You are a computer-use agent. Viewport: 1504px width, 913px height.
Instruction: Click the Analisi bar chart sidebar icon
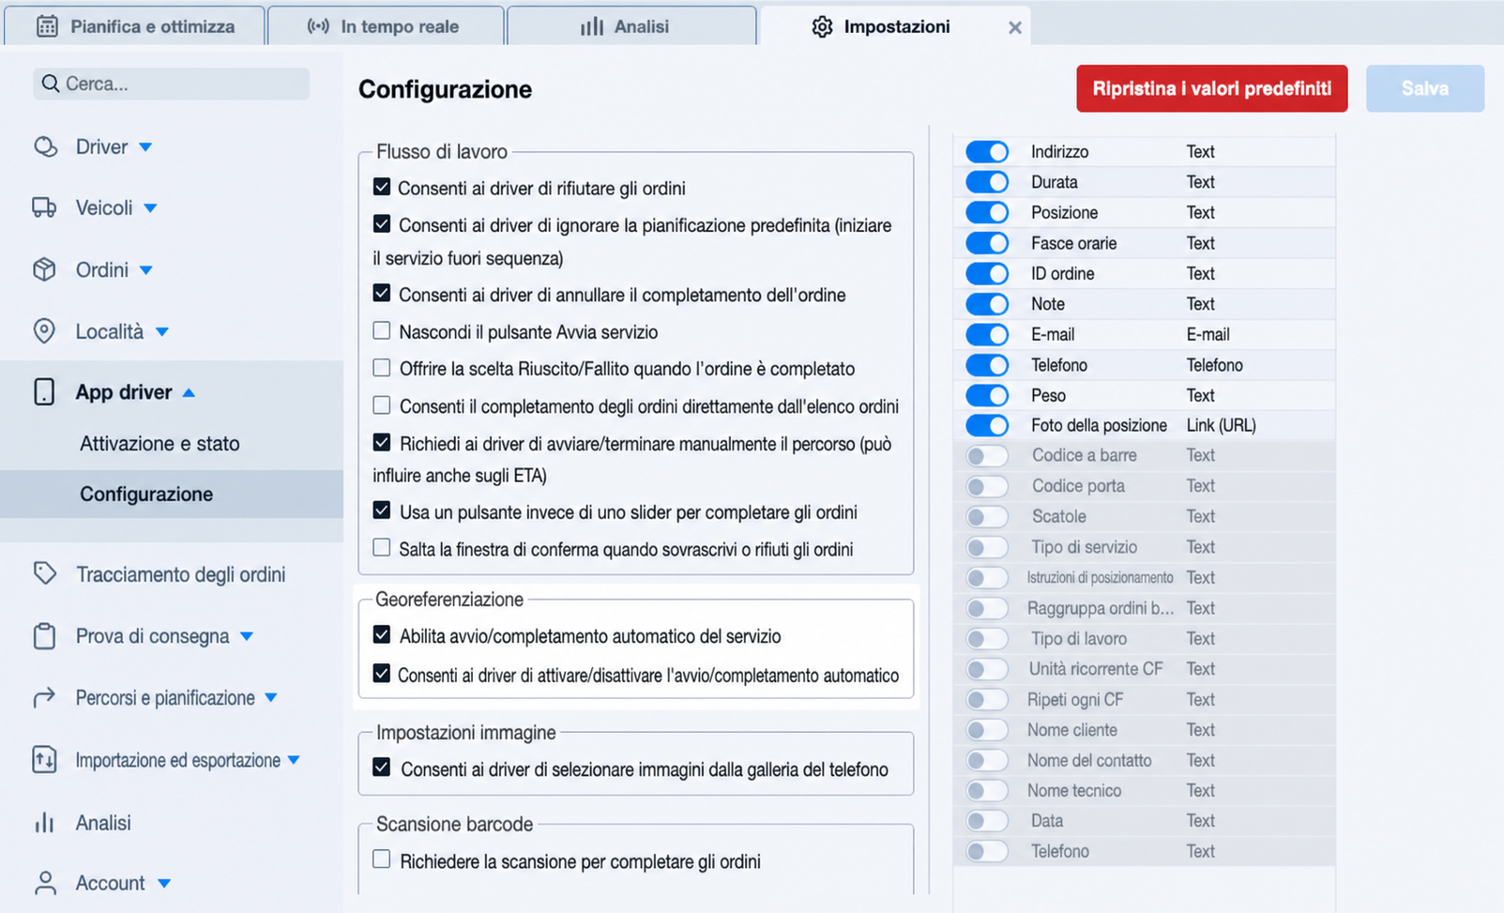[x=44, y=823]
